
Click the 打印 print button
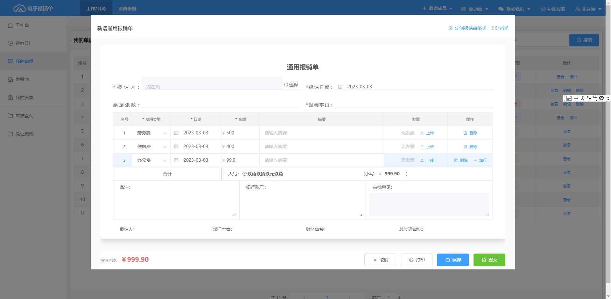[x=416, y=260]
